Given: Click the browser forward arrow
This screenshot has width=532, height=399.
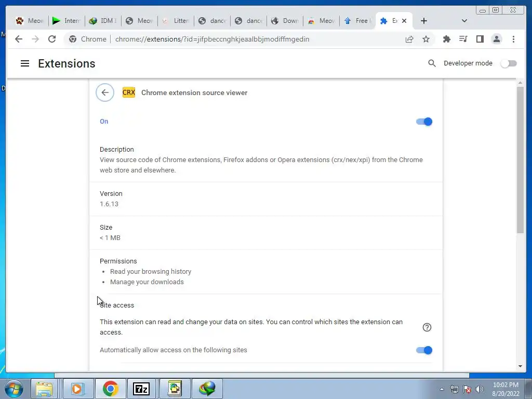Looking at the screenshot, I should [x=35, y=39].
